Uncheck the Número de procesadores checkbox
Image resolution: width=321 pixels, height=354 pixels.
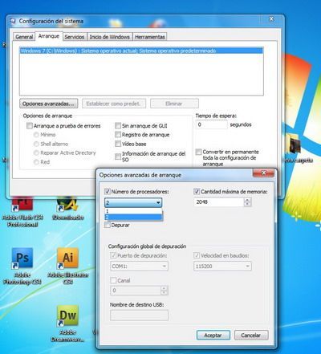point(108,192)
